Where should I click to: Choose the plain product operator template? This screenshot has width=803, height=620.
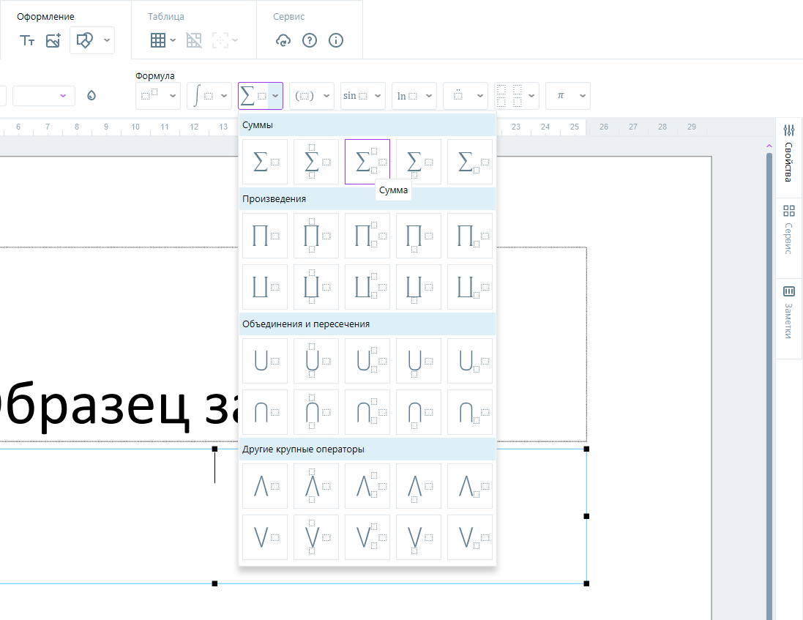point(265,236)
